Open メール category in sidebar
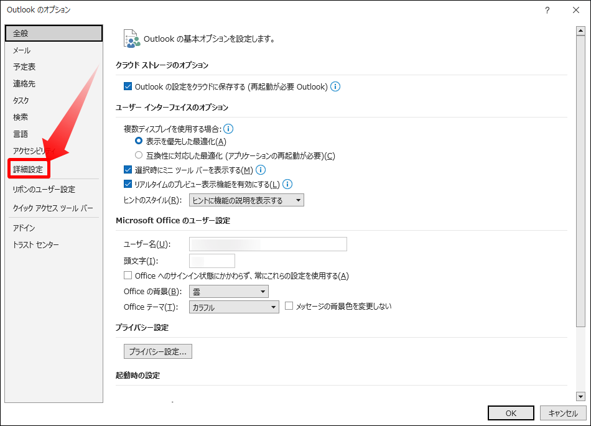The width and height of the screenshot is (591, 426). click(x=54, y=50)
